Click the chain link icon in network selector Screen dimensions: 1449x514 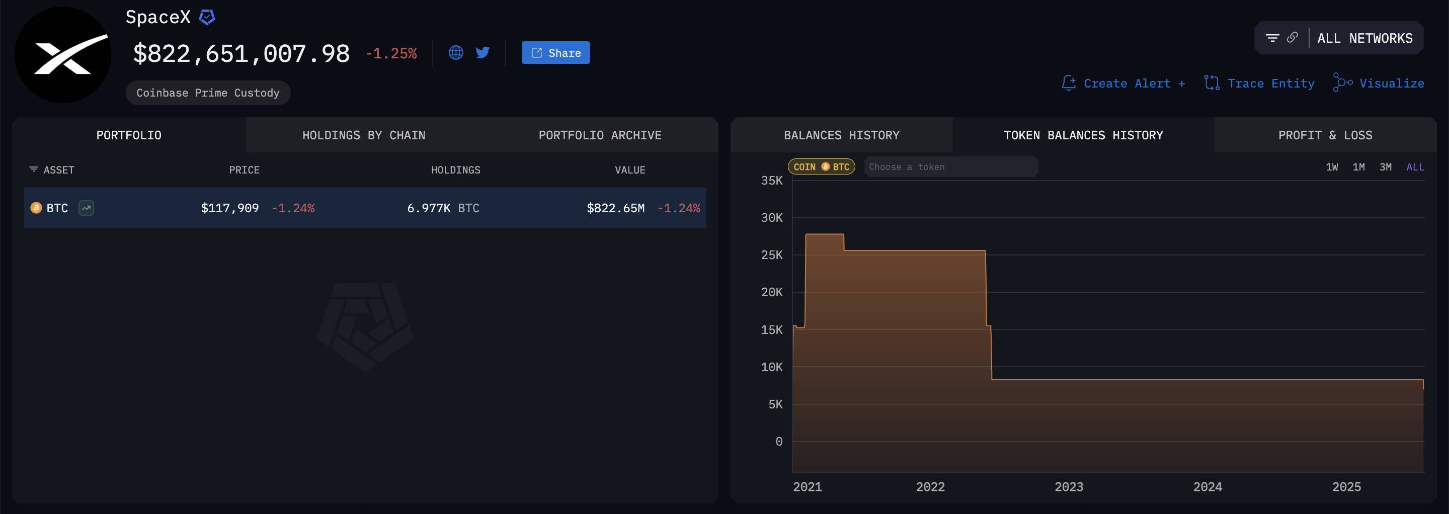[x=1293, y=38]
